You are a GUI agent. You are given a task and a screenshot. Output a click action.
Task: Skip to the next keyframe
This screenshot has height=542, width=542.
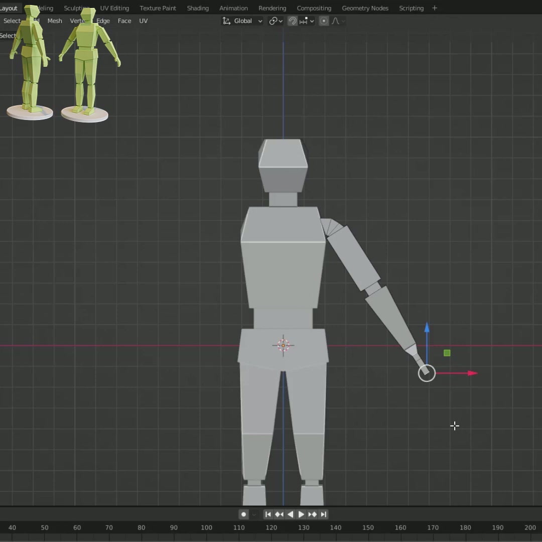pos(312,514)
